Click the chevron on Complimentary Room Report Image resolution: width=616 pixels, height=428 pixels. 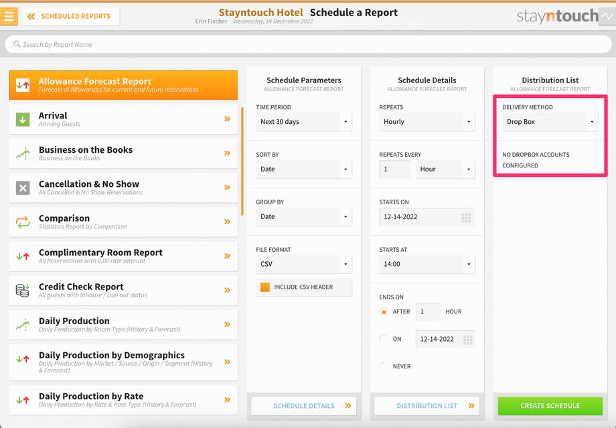point(227,256)
